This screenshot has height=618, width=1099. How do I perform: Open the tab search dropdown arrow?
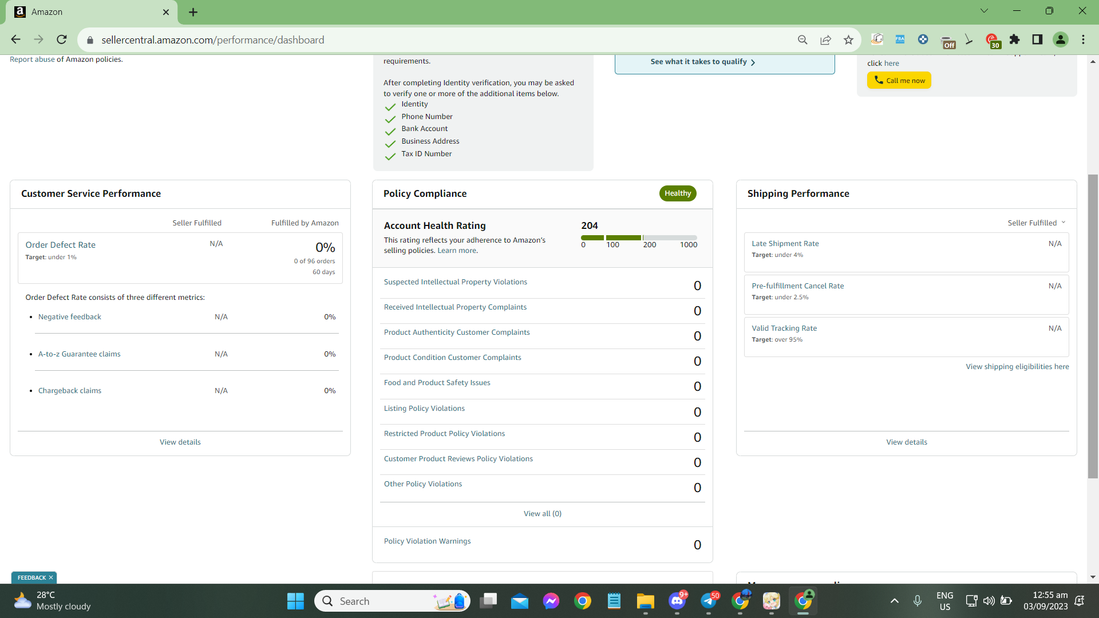(984, 11)
